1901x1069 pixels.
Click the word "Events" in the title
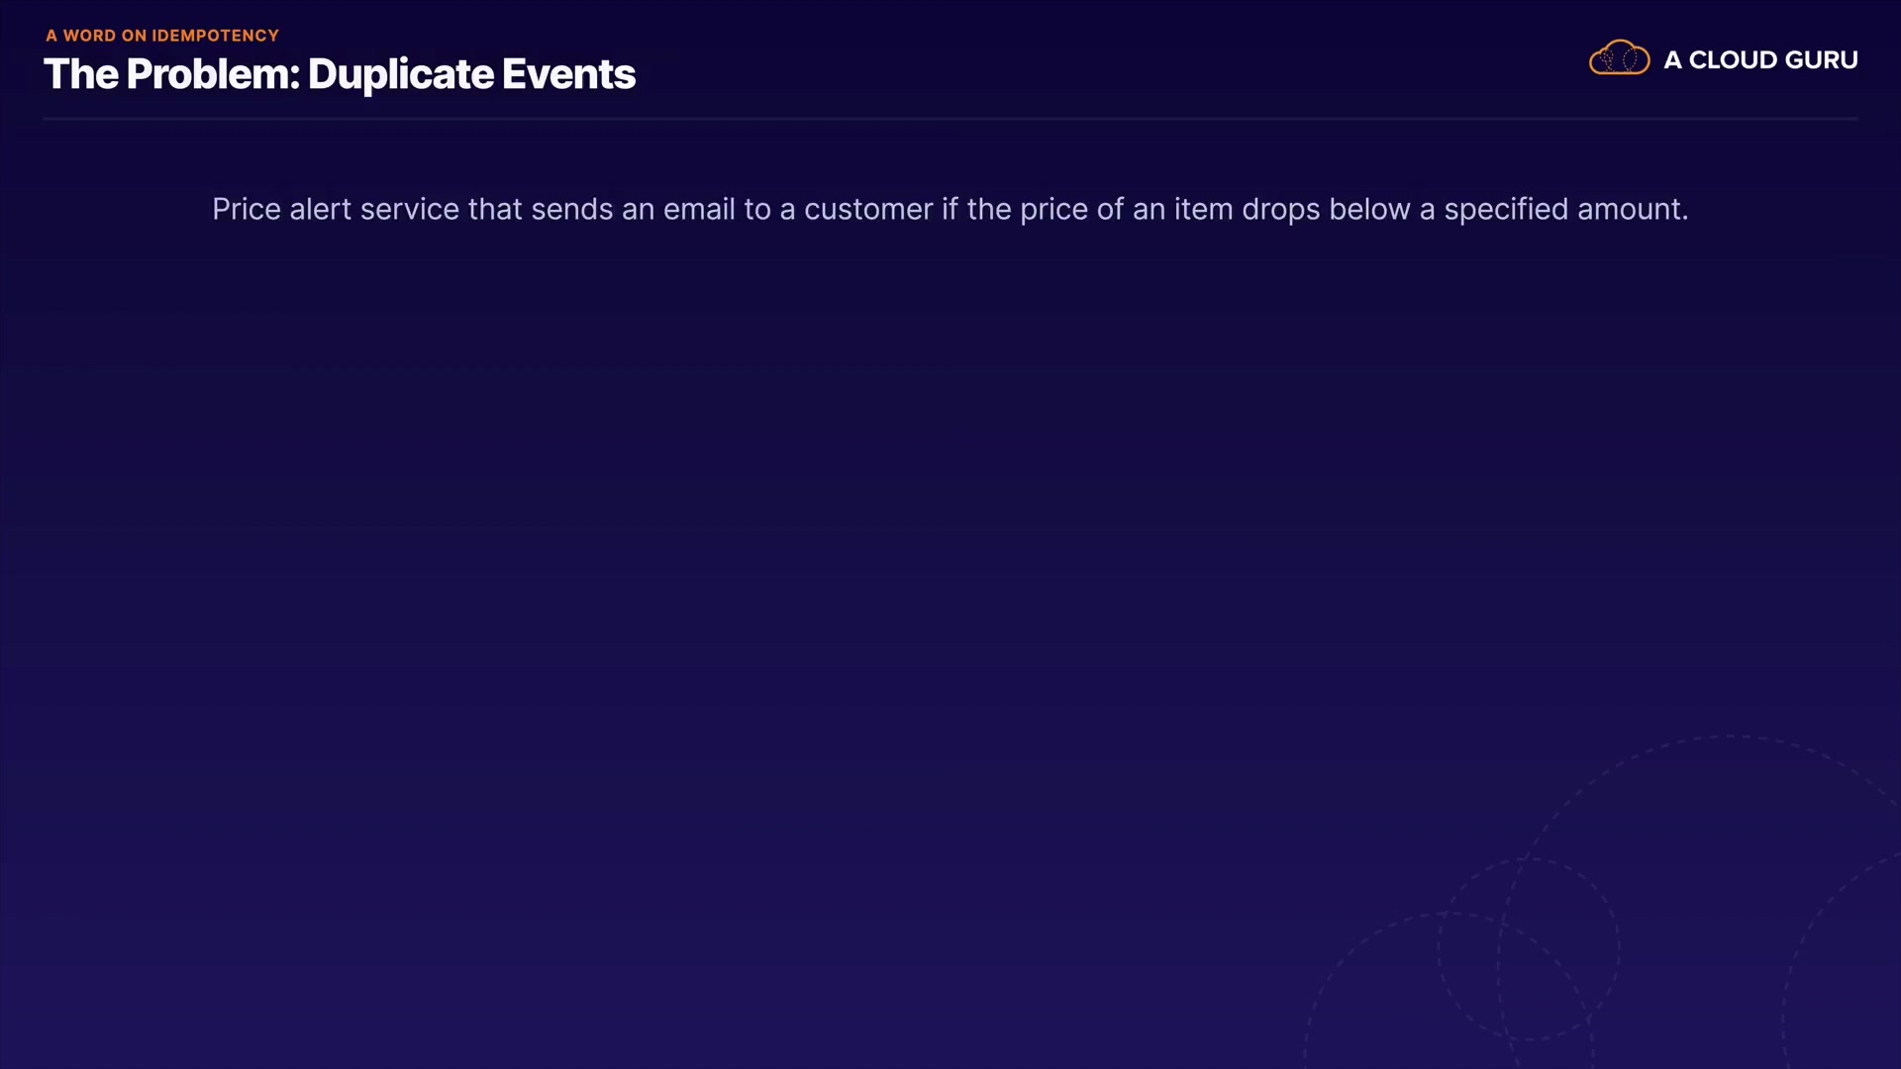[x=568, y=74]
